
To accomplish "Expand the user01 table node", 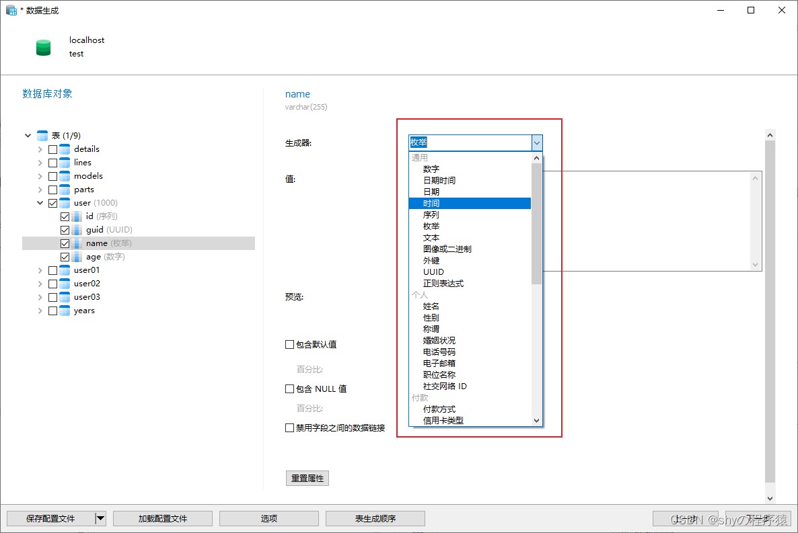I will [40, 271].
